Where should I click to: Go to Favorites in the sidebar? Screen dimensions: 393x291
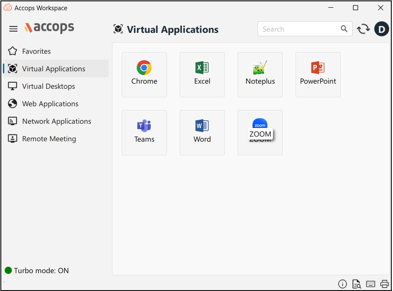click(x=56, y=51)
